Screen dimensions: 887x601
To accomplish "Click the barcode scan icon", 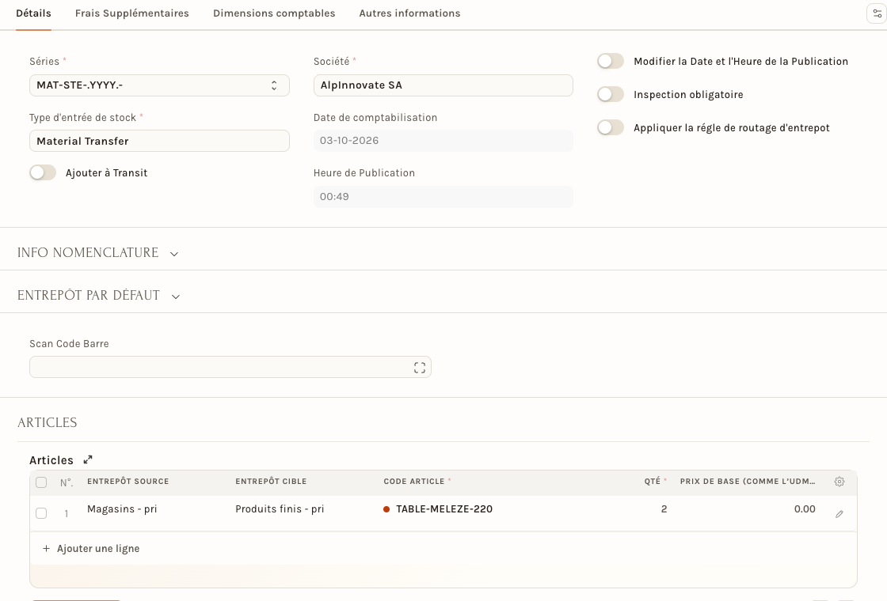I will pyautogui.click(x=420, y=368).
